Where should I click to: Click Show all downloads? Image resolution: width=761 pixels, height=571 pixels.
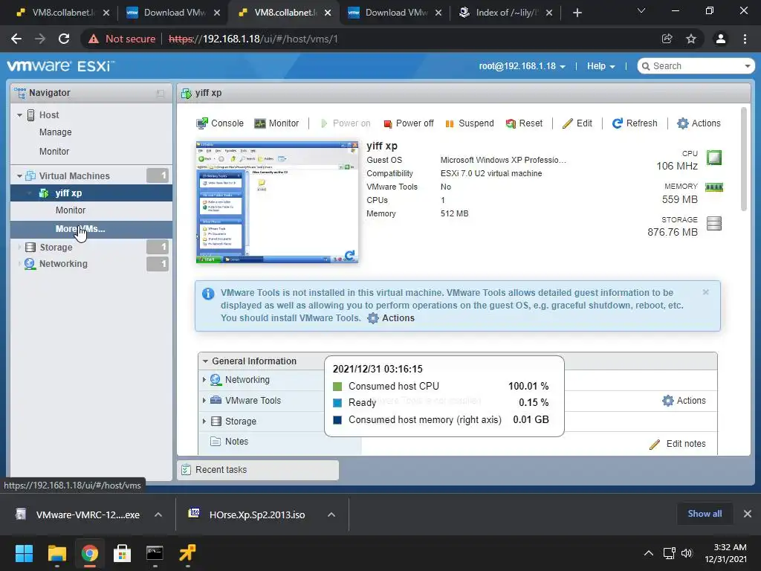point(705,514)
